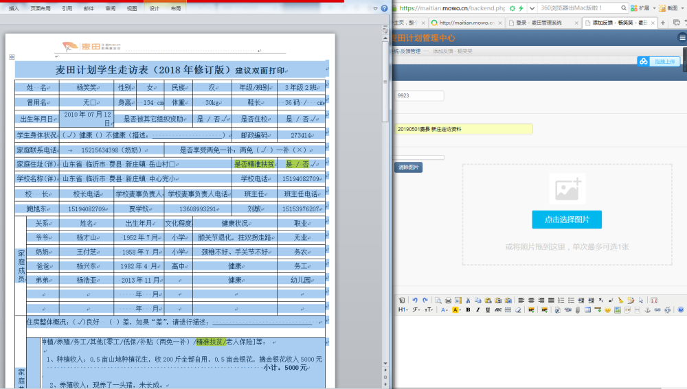Open the 扩展 extensions dropdown

click(x=654, y=8)
